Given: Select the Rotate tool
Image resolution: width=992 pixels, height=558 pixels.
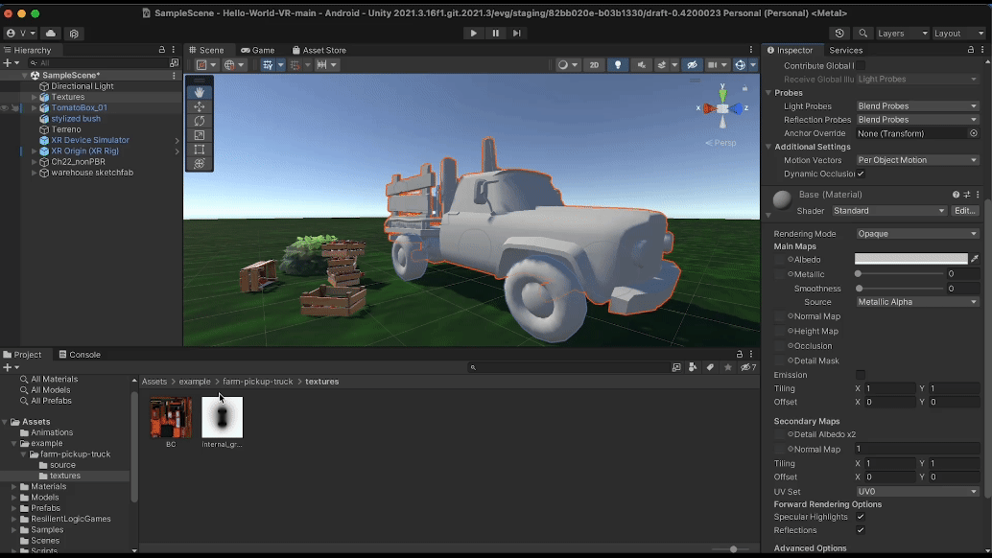Looking at the screenshot, I should click(200, 121).
